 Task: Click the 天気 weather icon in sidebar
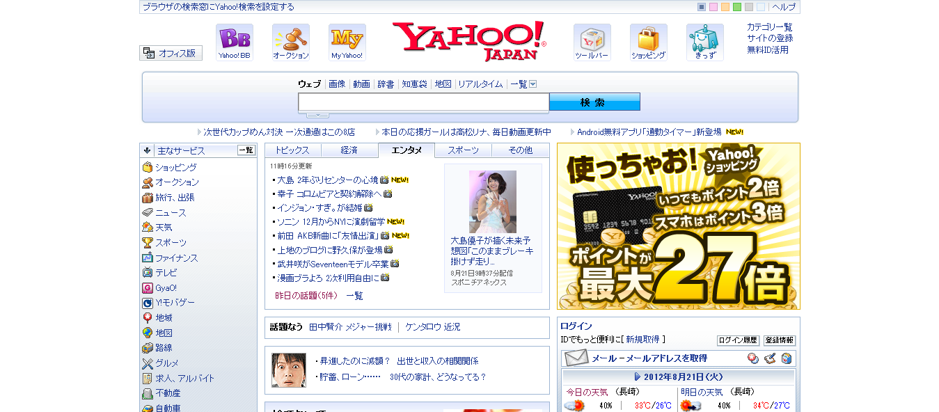[x=147, y=228]
